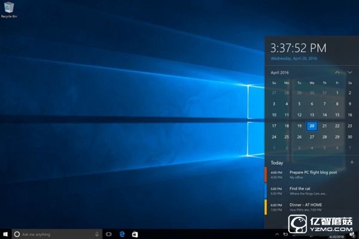
Task: Click the Cortana circle icon
Action: tap(17, 234)
